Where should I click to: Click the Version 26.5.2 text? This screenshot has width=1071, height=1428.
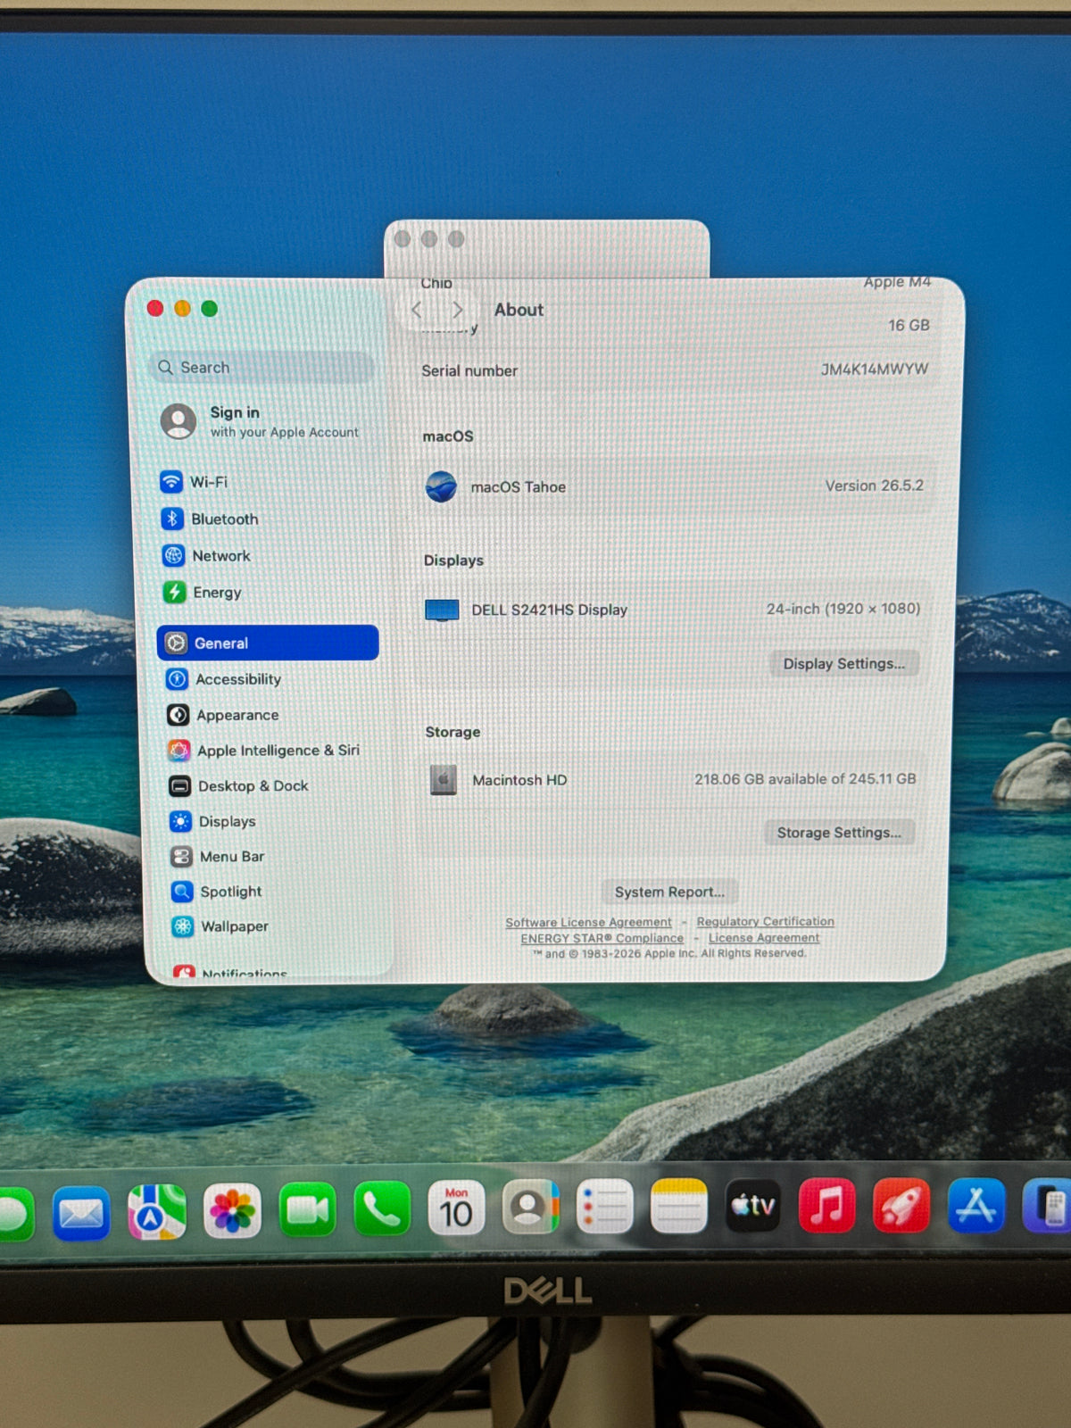pos(874,486)
